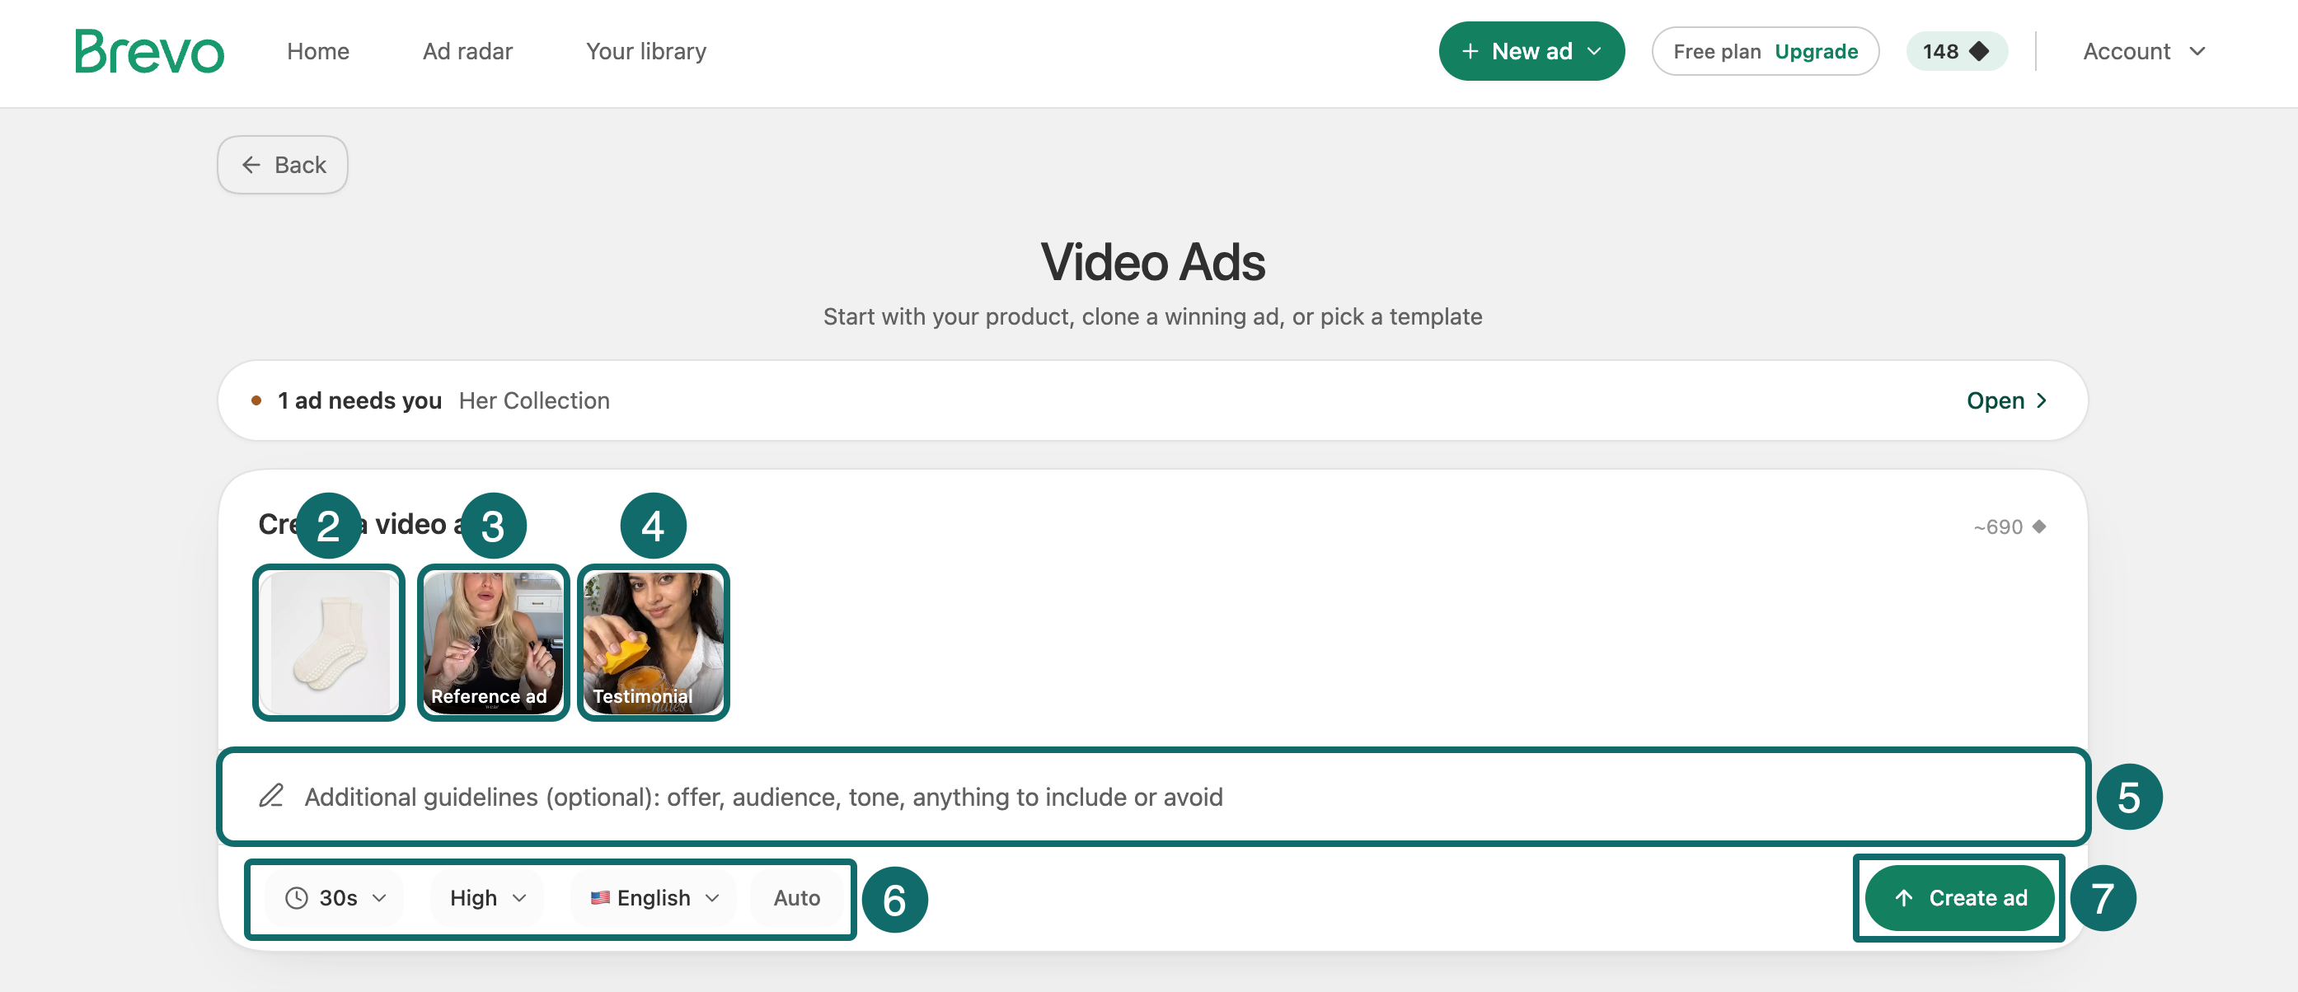Viewport: 2298px width, 992px height.
Task: Click the plus icon in New ad
Action: tap(1470, 51)
